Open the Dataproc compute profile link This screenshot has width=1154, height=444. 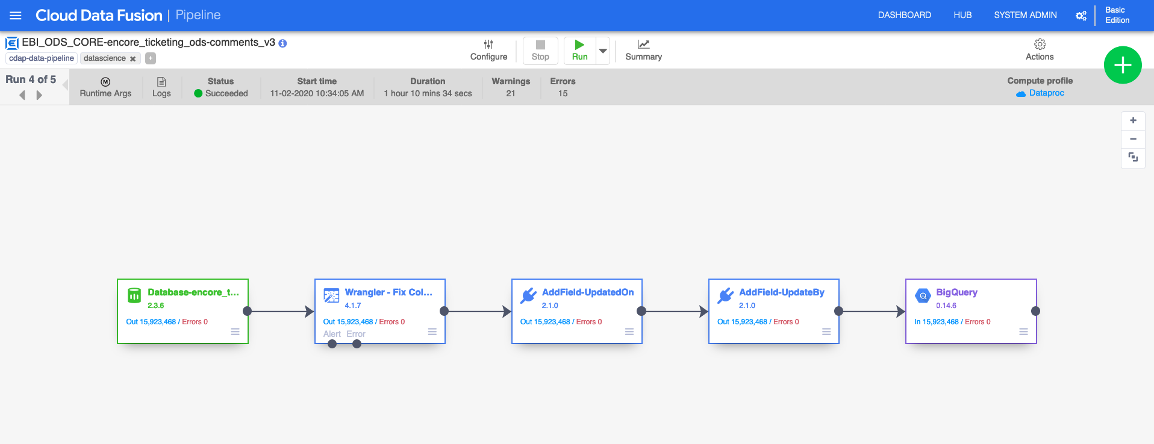click(1040, 93)
